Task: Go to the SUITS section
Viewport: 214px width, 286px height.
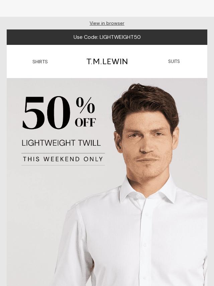Action: 174,61
